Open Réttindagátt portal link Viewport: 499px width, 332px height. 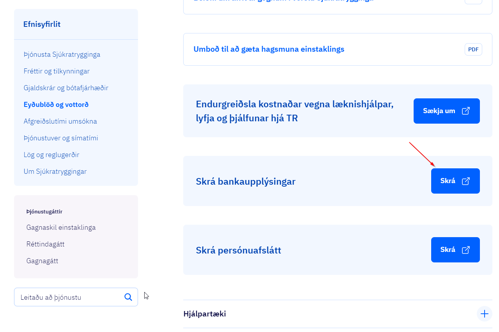(x=45, y=244)
